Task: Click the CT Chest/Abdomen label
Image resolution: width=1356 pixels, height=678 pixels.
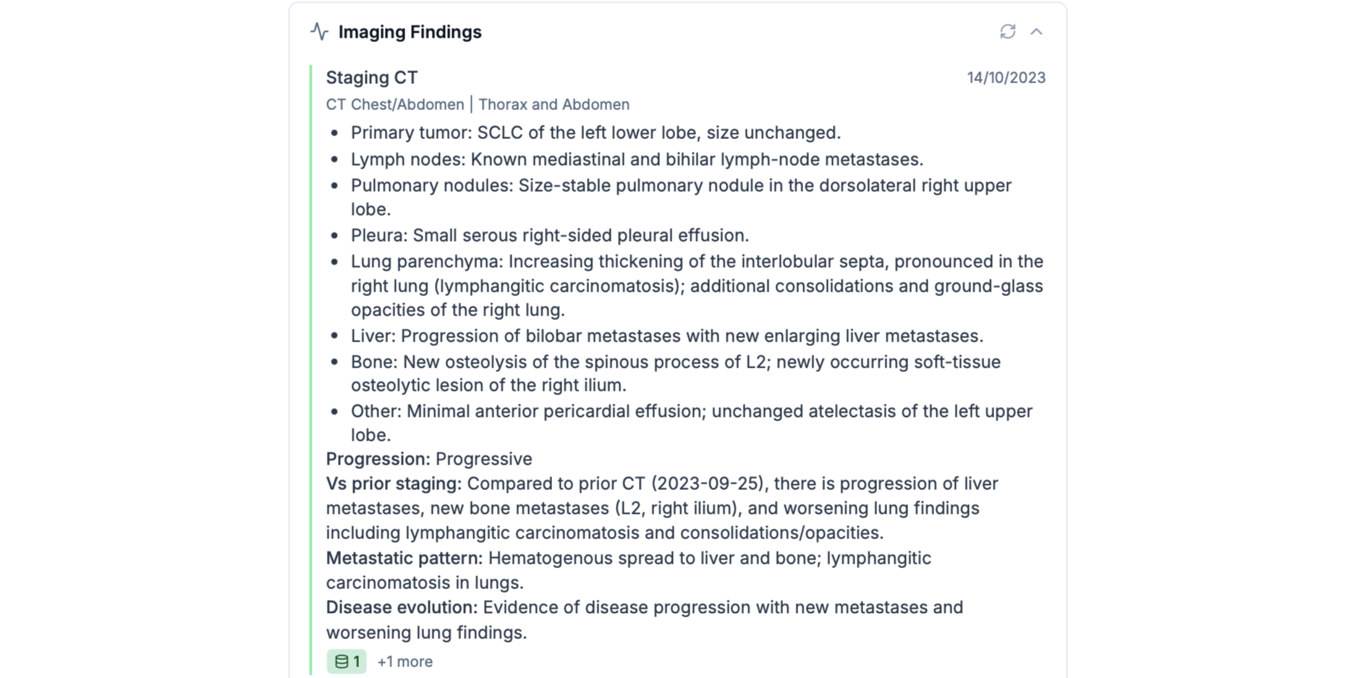Action: click(394, 104)
